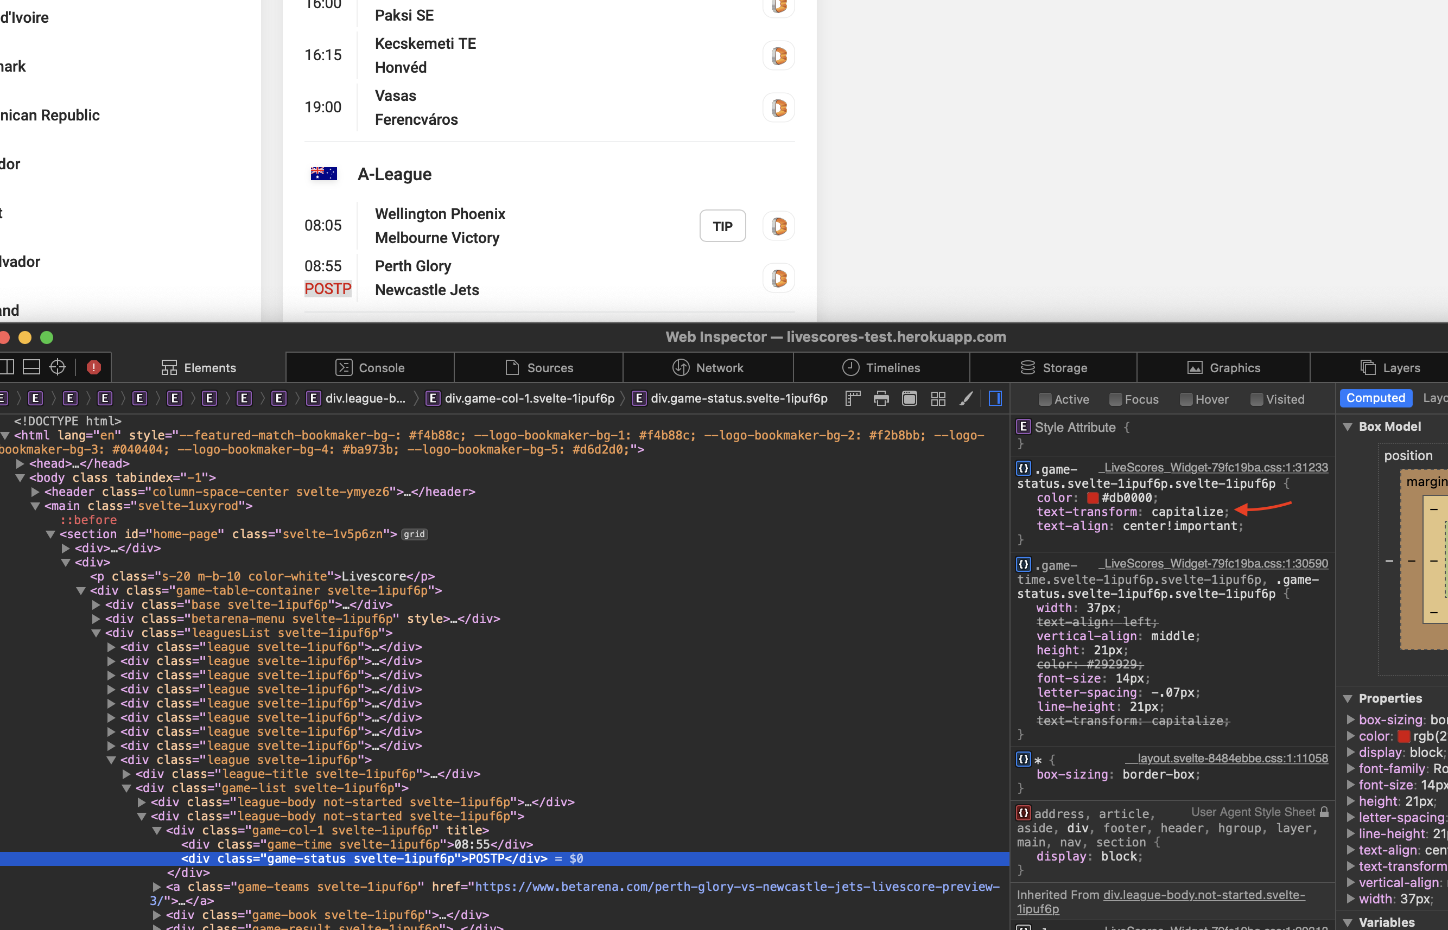
Task: Click the paintbrush appearance icon
Action: click(x=967, y=398)
